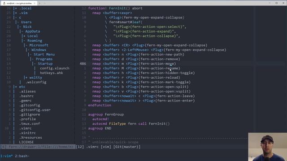Collapse the Windows folder

click(x=39, y=50)
